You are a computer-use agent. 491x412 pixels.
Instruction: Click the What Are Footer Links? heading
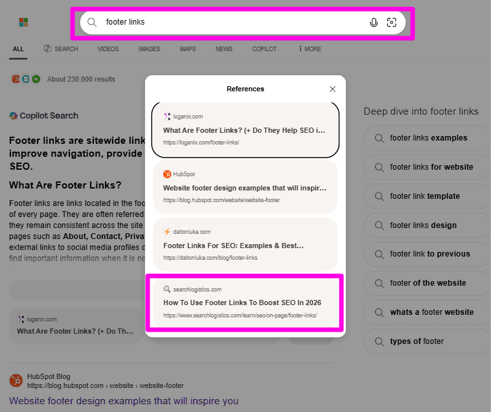(65, 185)
